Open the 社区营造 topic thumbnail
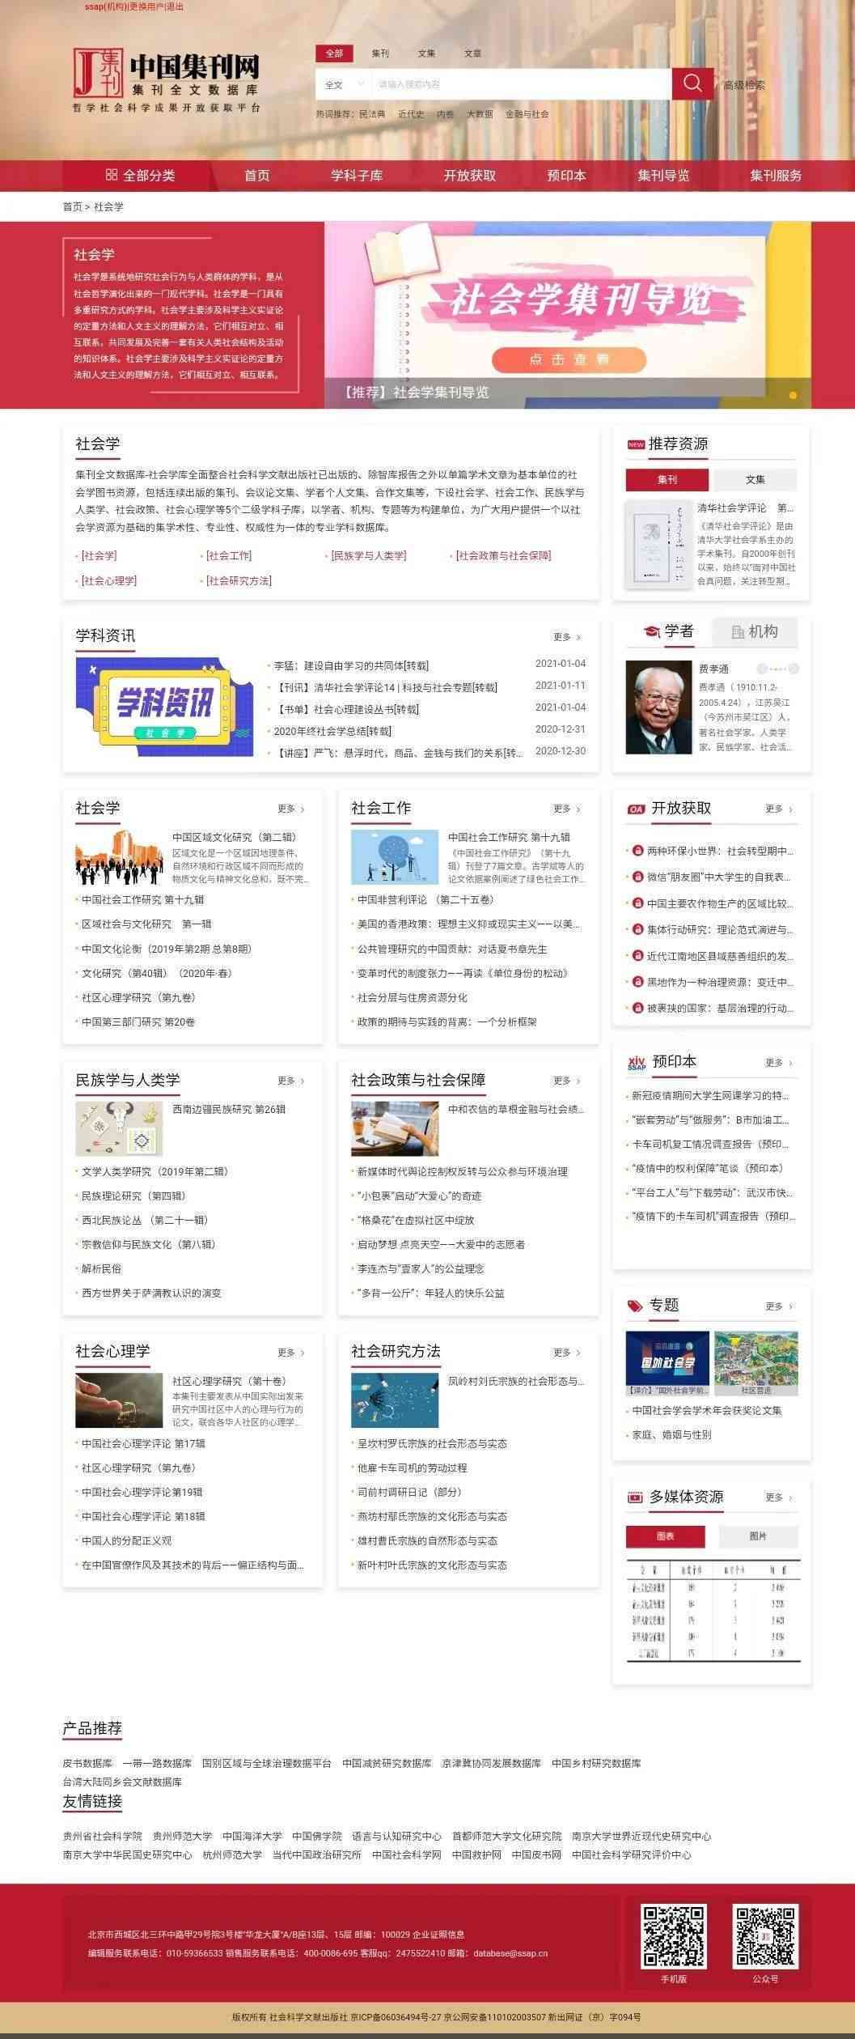Viewport: 855px width, 2039px height. [756, 1362]
